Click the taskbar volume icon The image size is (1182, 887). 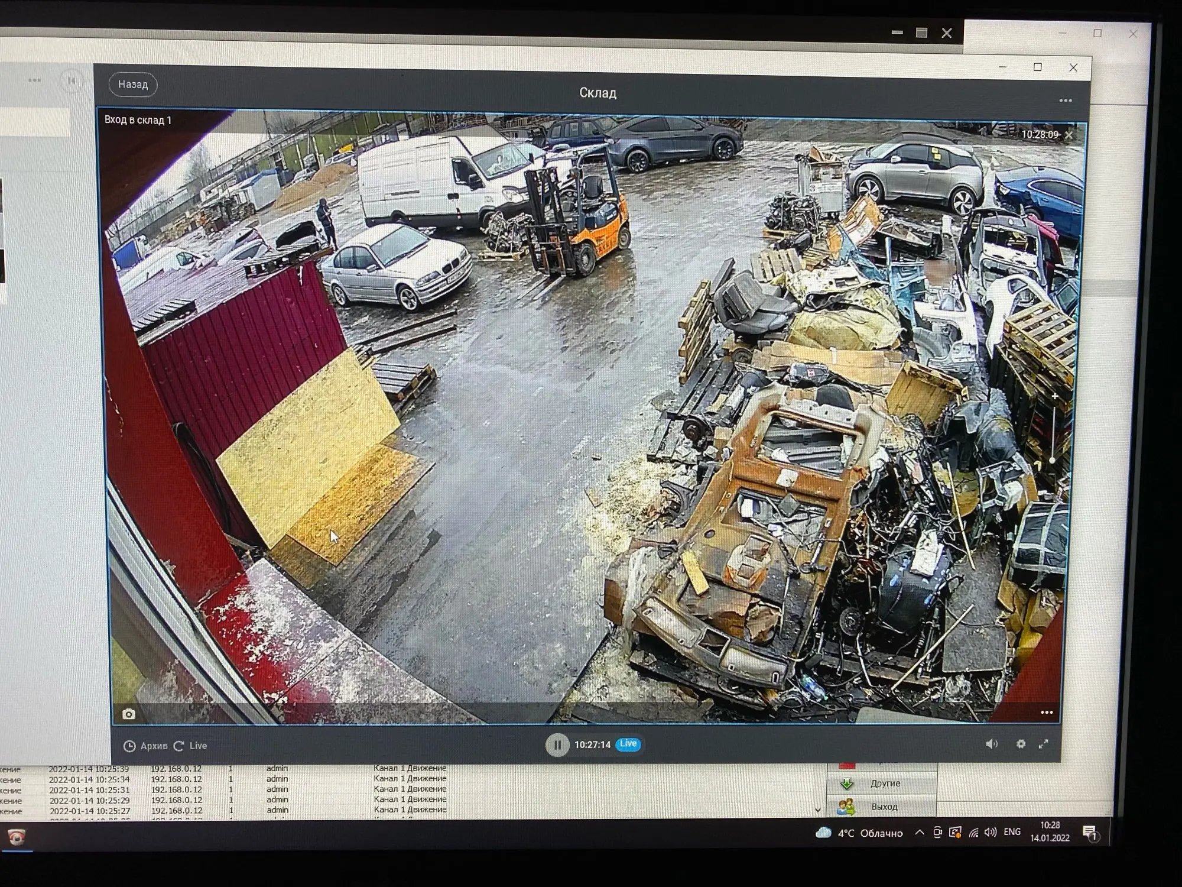click(991, 833)
